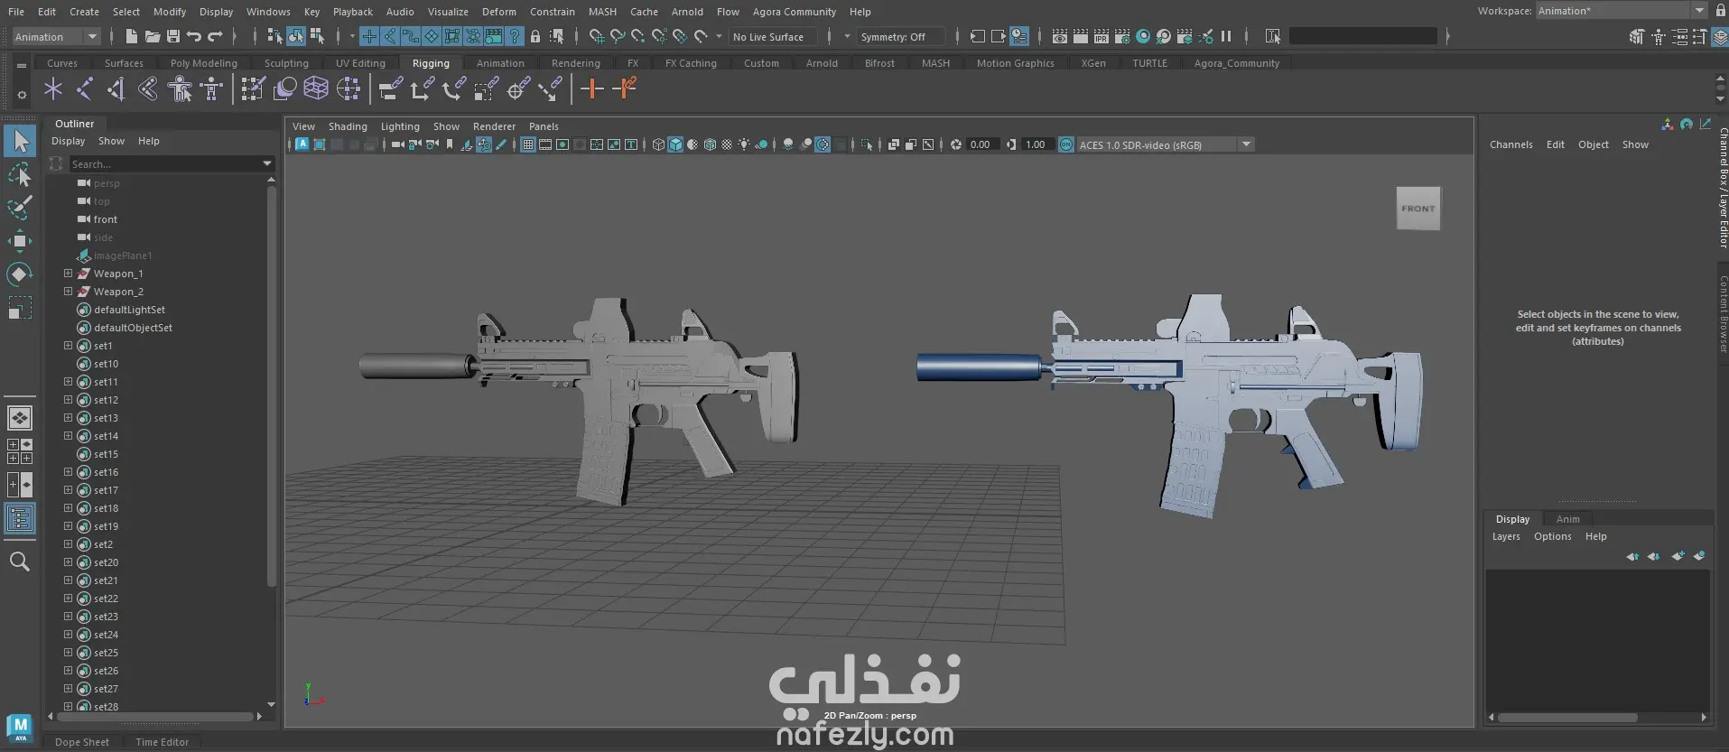Image resolution: width=1729 pixels, height=752 pixels.
Task: Click the Save Scene floppy icon
Action: (x=173, y=36)
